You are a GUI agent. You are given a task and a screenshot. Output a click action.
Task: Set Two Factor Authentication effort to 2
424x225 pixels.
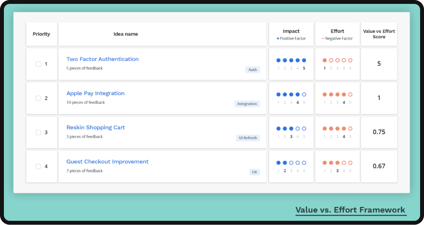point(331,60)
